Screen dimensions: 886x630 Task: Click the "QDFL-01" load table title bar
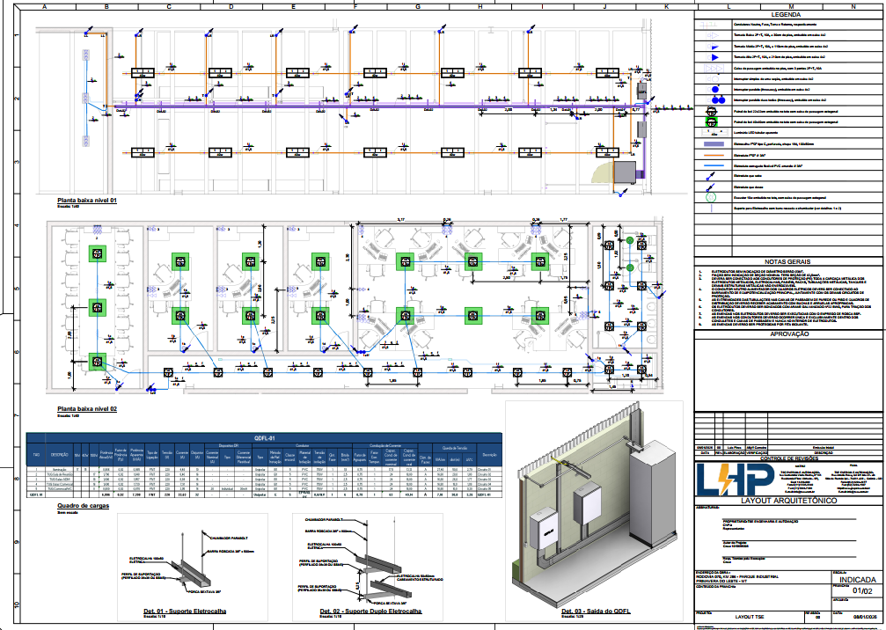pos(264,438)
